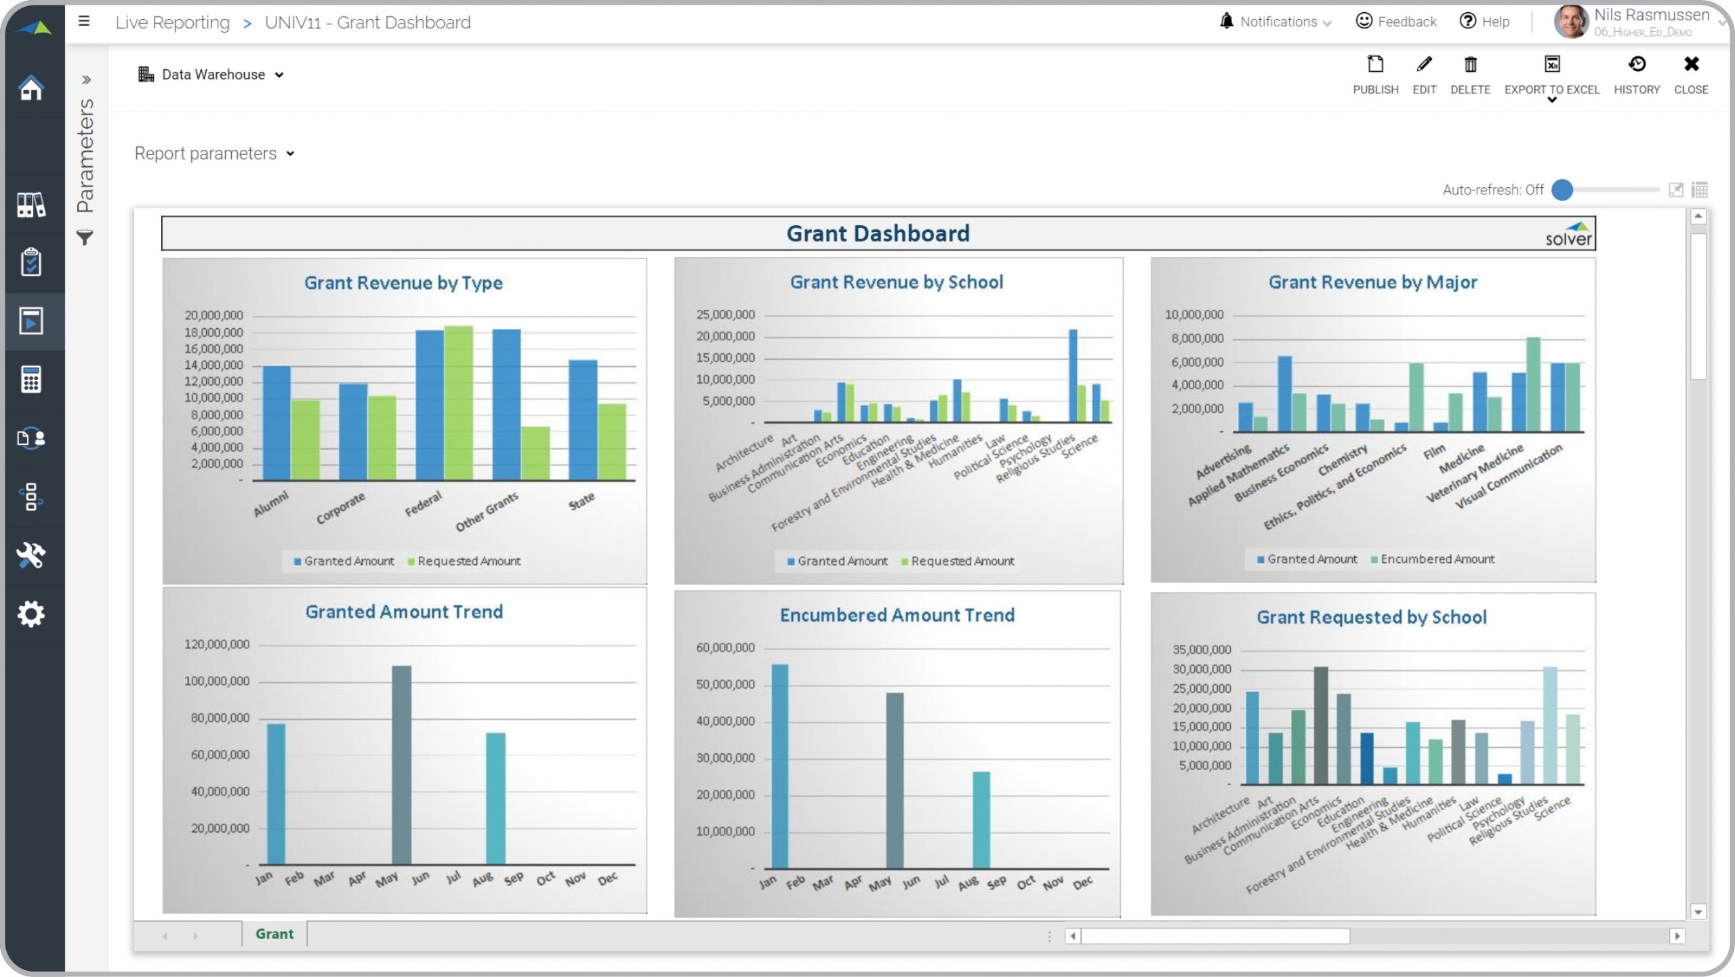Toggle the expand view icon beside Auto-refresh
Viewport: 1735px width, 977px height.
click(1676, 190)
